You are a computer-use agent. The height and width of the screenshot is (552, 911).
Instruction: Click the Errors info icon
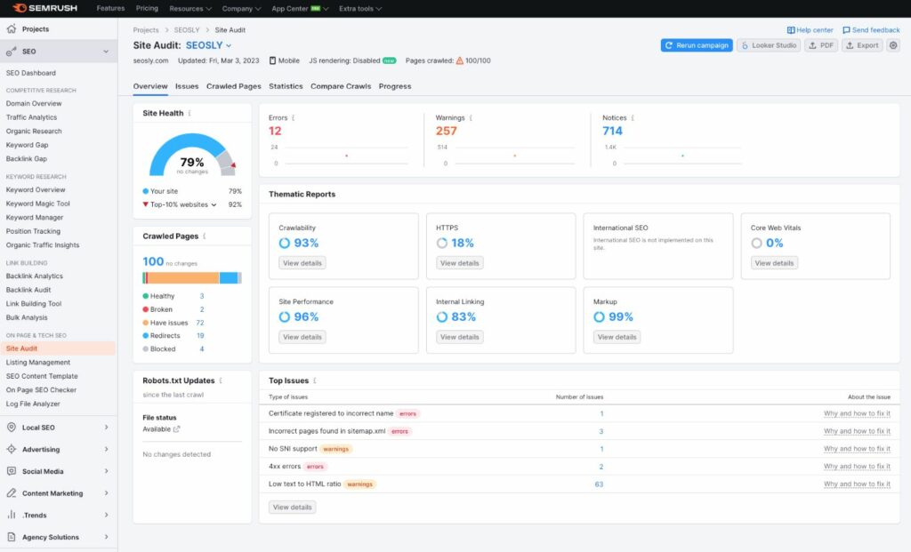click(x=294, y=117)
